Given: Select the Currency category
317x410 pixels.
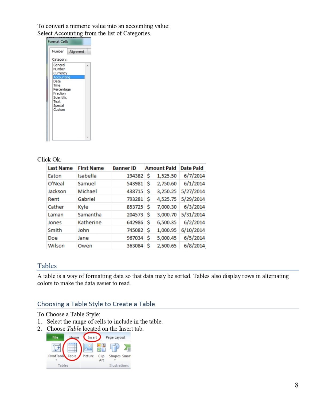Looking at the screenshot, I should coord(60,73).
